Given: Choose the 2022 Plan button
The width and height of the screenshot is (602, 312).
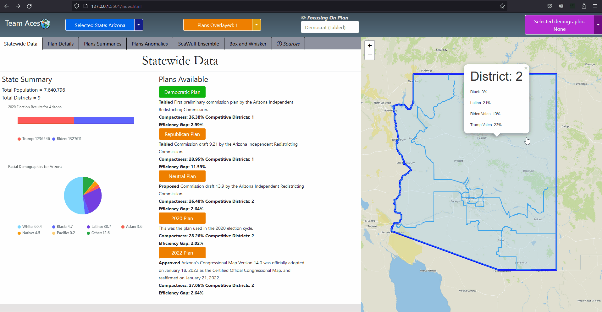Looking at the screenshot, I should (182, 253).
